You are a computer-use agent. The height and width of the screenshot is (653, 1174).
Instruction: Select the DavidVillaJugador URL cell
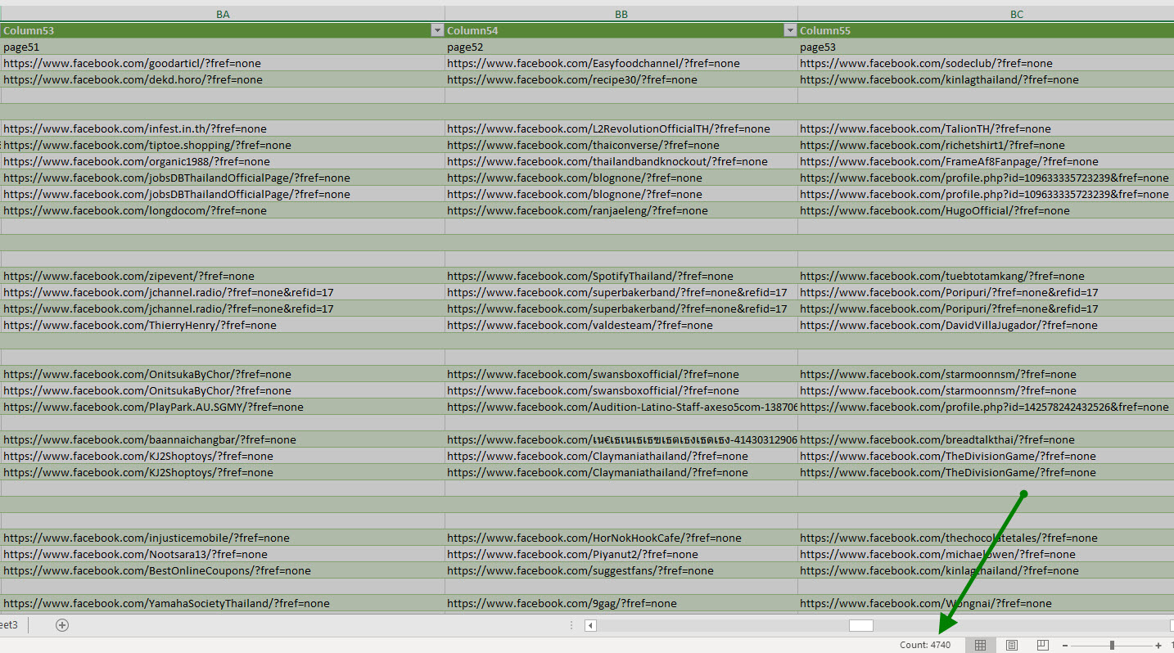(x=986, y=325)
